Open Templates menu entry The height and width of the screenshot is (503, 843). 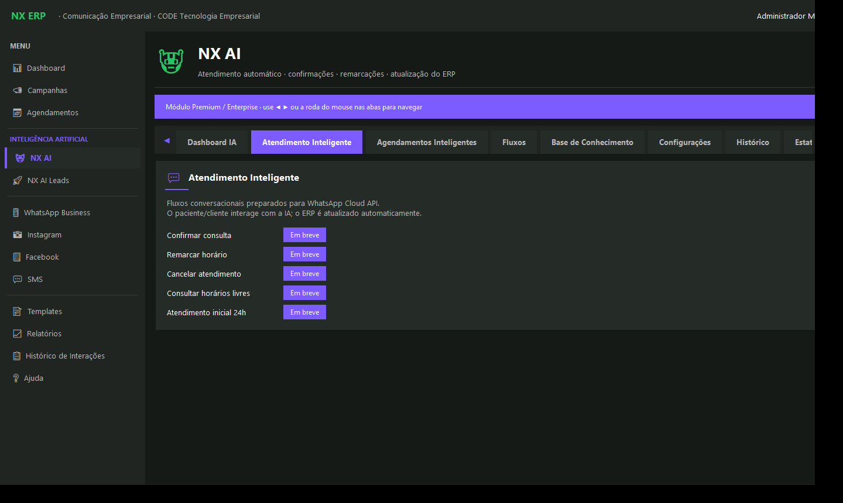[73, 312]
